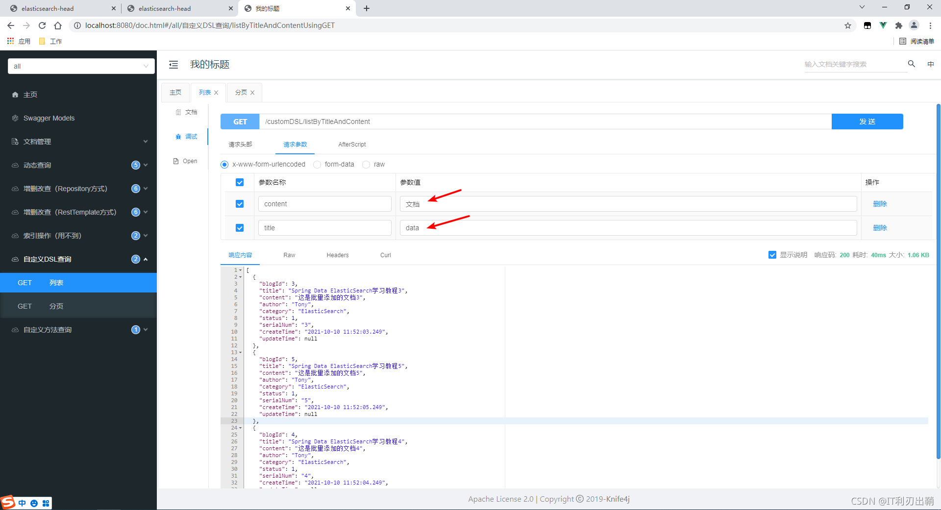
Task: Disable the 显示说明 checkbox
Action: (x=772, y=255)
